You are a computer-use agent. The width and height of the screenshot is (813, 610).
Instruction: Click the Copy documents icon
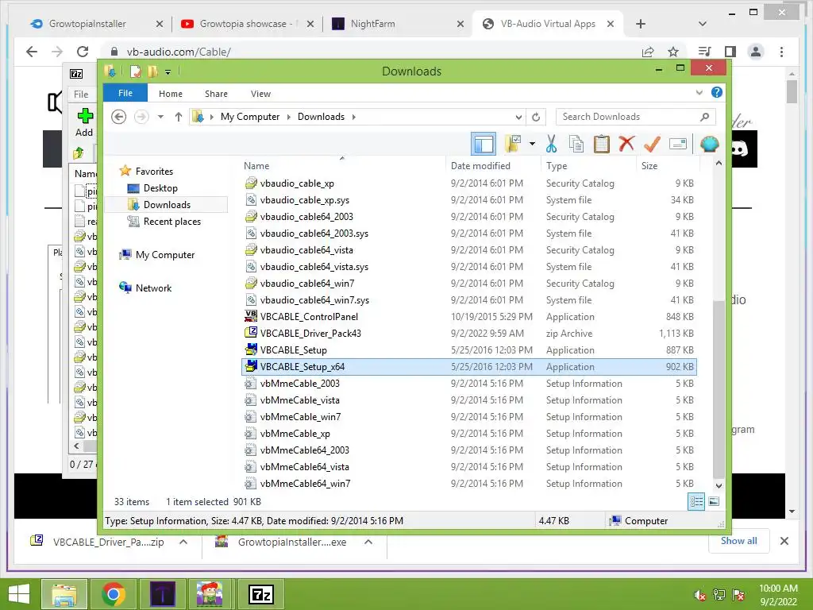coord(576,144)
